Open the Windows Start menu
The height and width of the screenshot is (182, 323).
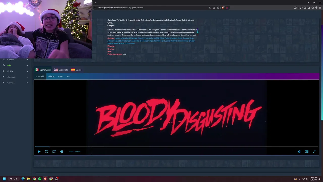(4, 179)
